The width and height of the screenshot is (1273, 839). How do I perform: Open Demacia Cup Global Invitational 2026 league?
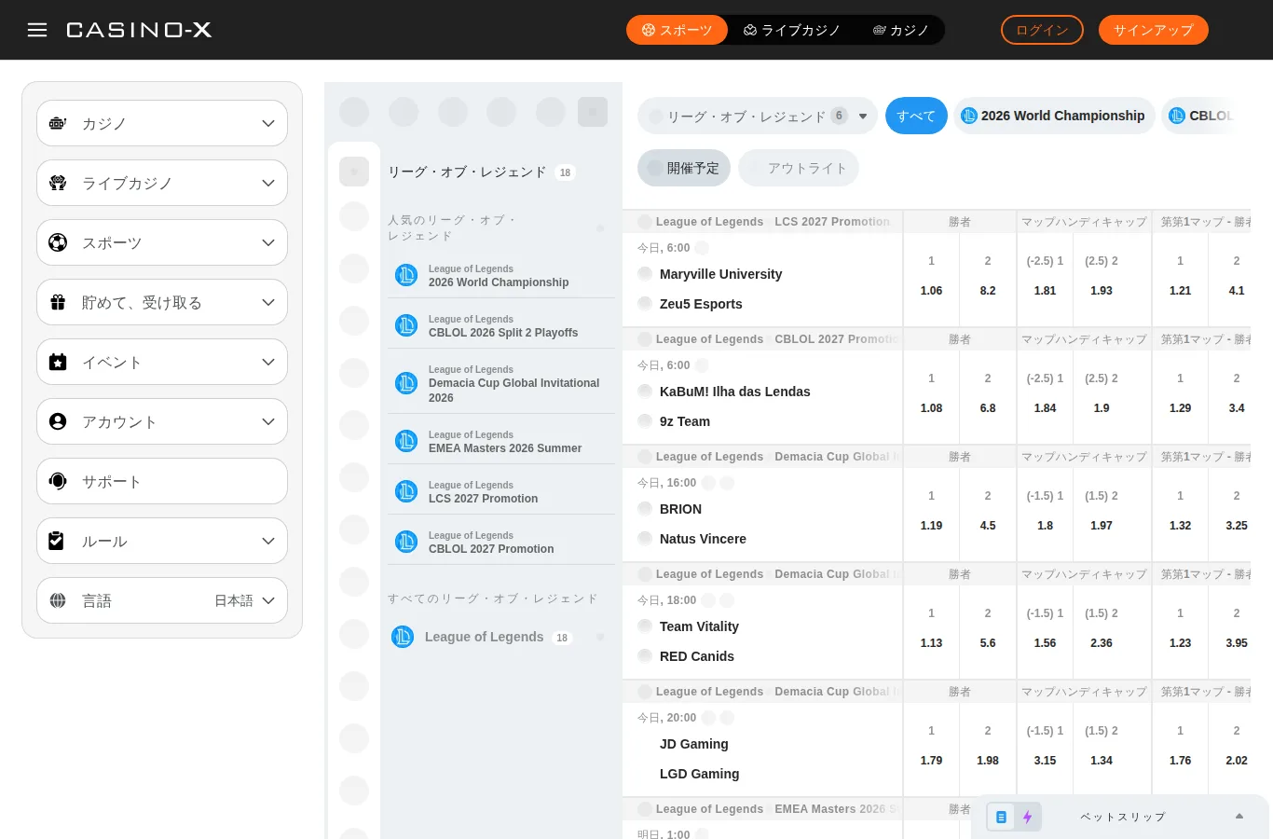click(501, 383)
